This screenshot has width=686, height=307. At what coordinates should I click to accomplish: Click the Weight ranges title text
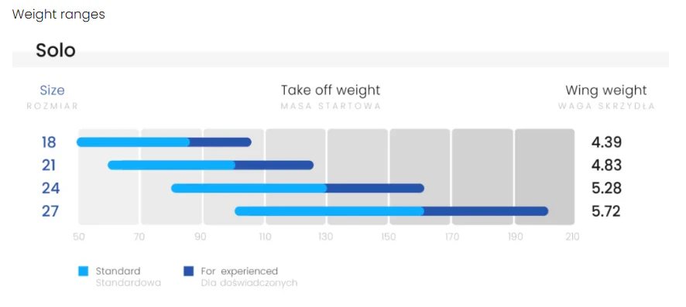[59, 15]
